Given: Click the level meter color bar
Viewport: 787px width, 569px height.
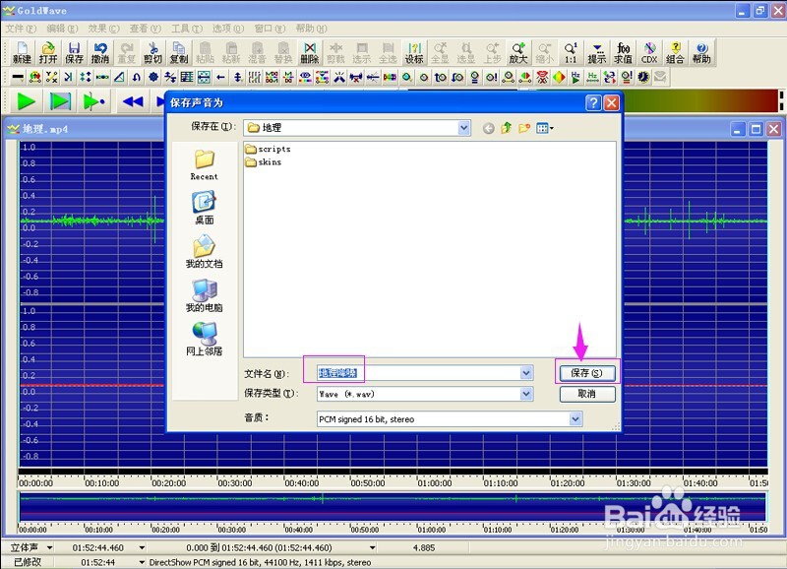Looking at the screenshot, I should pyautogui.click(x=699, y=100).
